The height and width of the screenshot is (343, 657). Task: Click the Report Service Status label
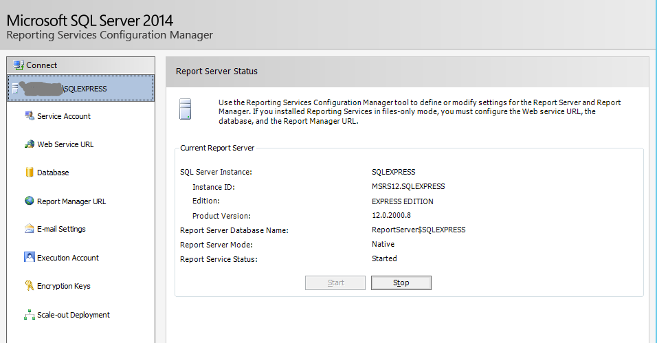point(219,259)
